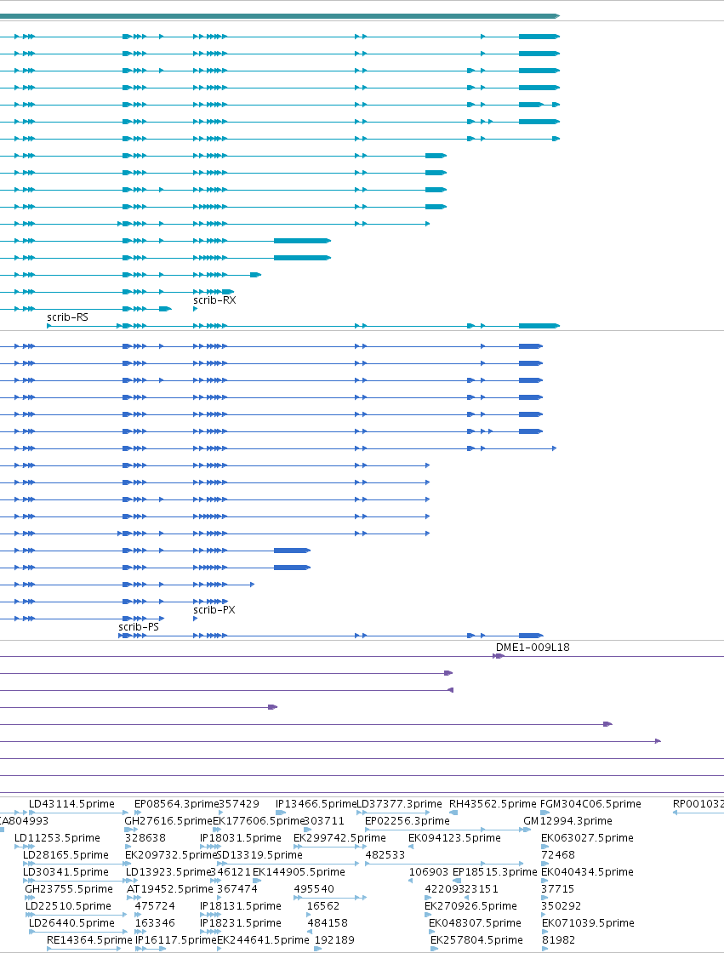Select the GM12994.3prime label
The image size is (724, 953).
coord(567,821)
